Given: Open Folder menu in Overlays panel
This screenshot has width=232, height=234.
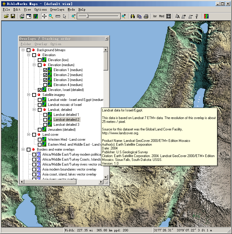Looking at the screenshot, I should click(26, 44).
